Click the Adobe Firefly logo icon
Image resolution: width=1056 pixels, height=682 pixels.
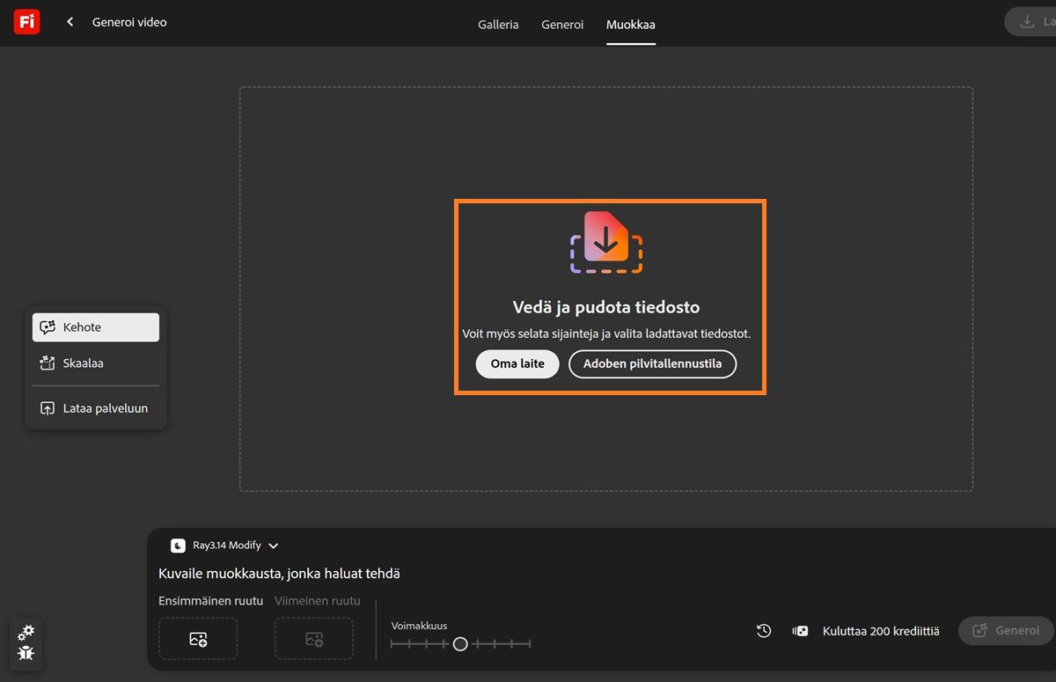(x=26, y=22)
